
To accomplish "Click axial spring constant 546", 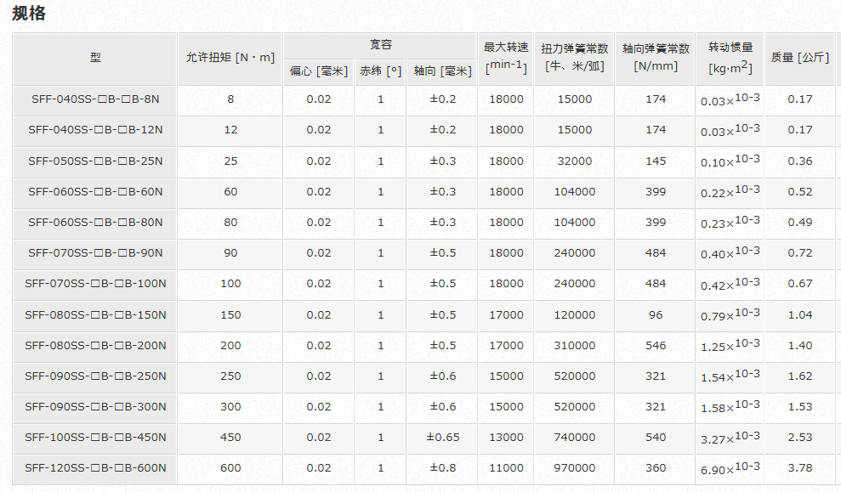I will coord(656,346).
